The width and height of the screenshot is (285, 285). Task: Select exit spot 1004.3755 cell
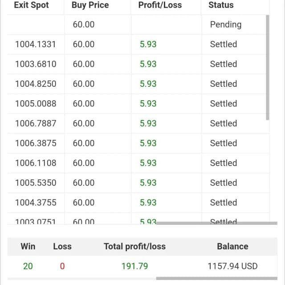(36, 203)
